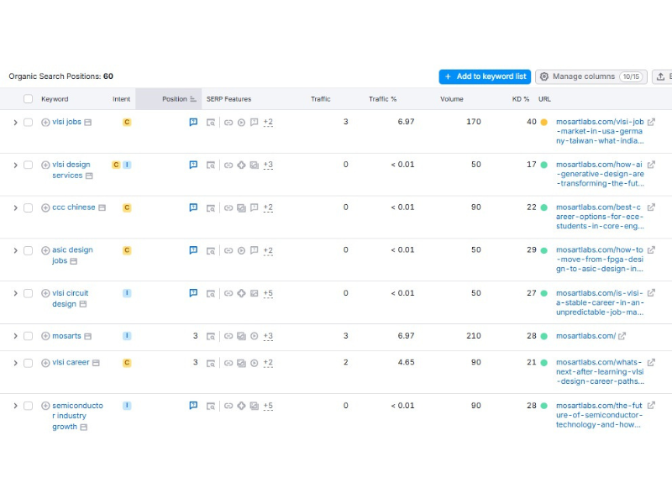
Task: Open external link icon for vlsi career URL
Action: [651, 363]
